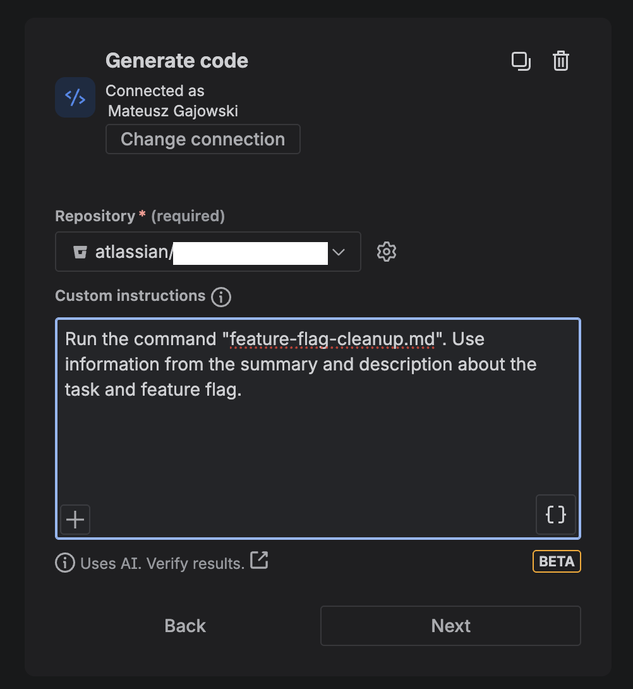633x689 pixels.
Task: Delete the Generate code step
Action: (x=561, y=61)
